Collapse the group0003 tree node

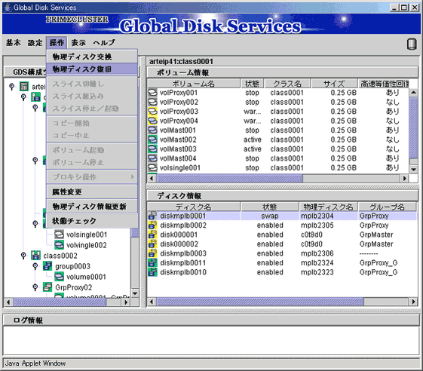coord(35,266)
